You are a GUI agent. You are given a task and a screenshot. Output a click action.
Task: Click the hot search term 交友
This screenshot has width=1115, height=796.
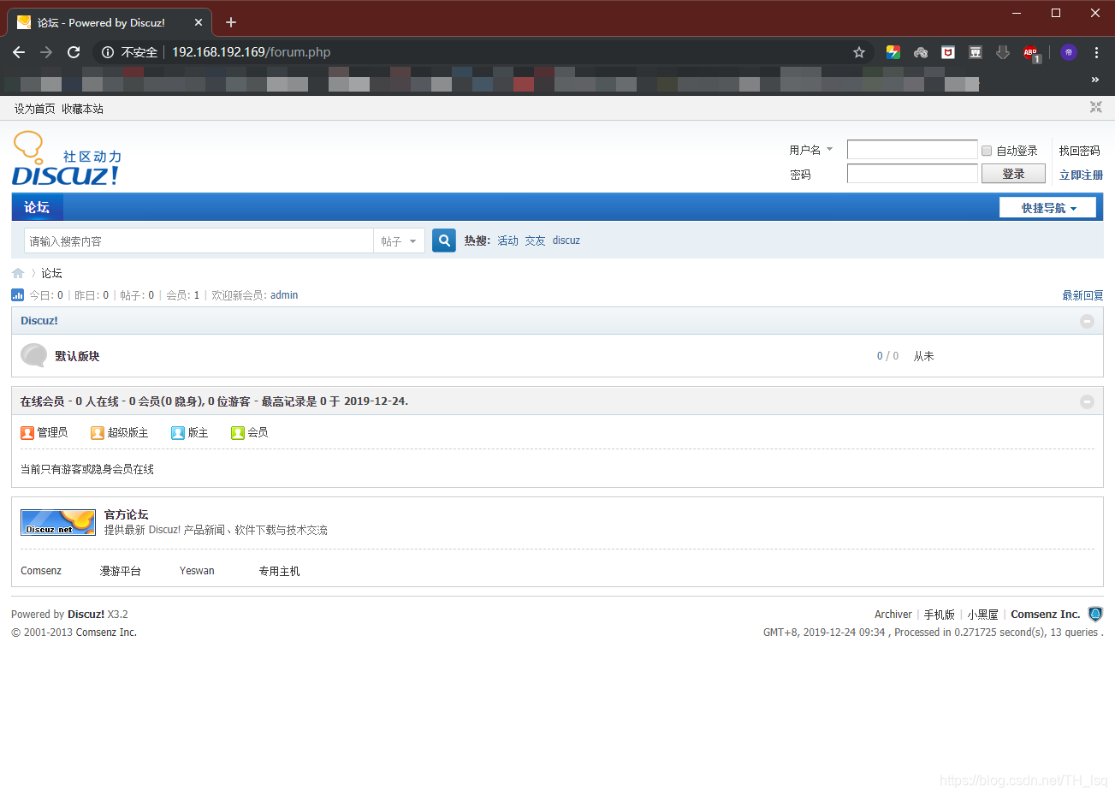click(x=536, y=241)
